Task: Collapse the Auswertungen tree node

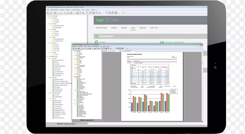Action: [47, 15]
